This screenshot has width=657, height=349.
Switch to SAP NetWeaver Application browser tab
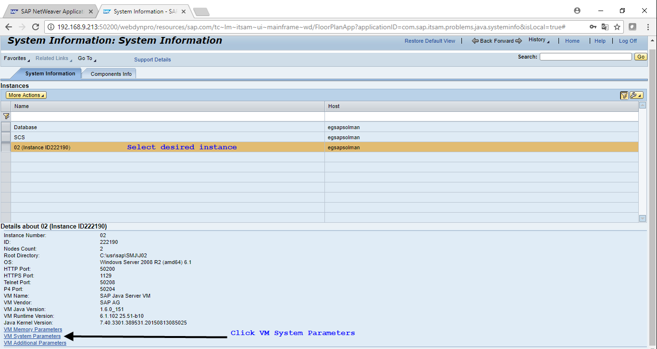click(50, 12)
